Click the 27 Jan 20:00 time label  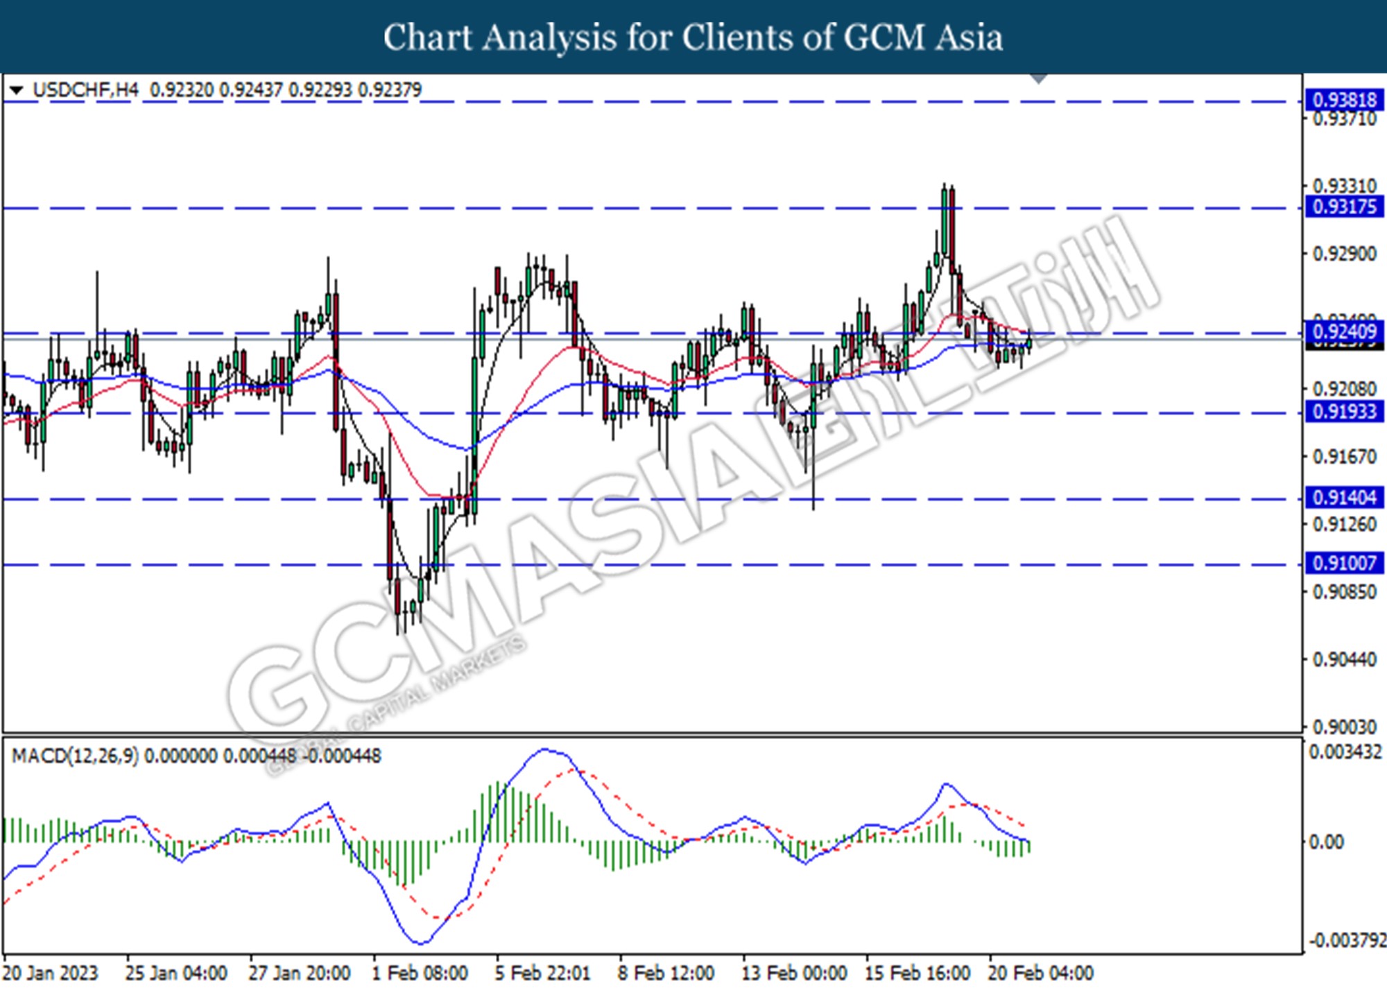[x=299, y=973]
